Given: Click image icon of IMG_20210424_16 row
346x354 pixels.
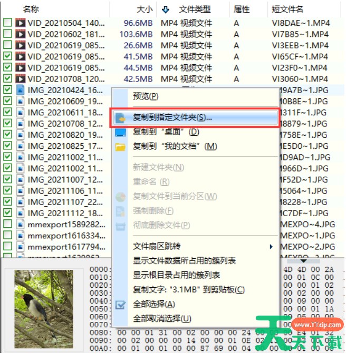Looking at the screenshot, I should [x=20, y=90].
